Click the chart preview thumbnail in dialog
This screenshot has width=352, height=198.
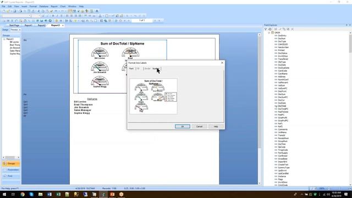[153, 96]
